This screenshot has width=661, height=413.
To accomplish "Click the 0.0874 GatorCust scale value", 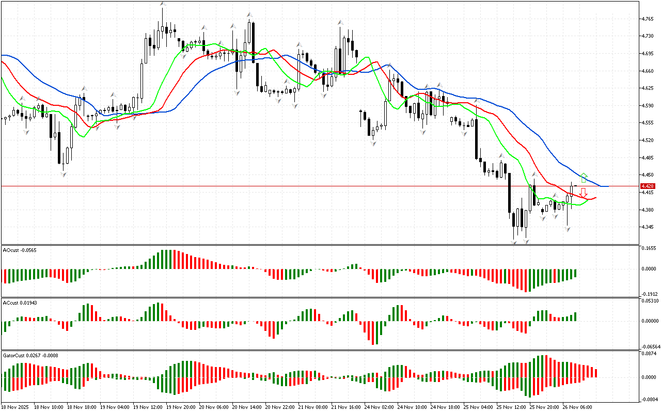I will pyautogui.click(x=648, y=354).
